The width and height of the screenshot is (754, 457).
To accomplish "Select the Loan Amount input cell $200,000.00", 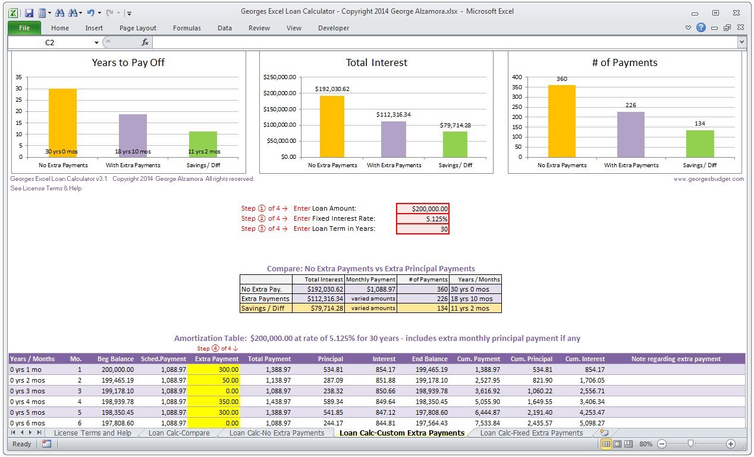I will [423, 208].
